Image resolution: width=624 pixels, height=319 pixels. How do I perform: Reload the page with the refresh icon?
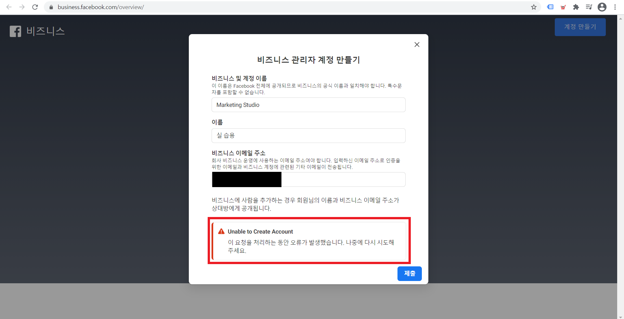point(35,7)
